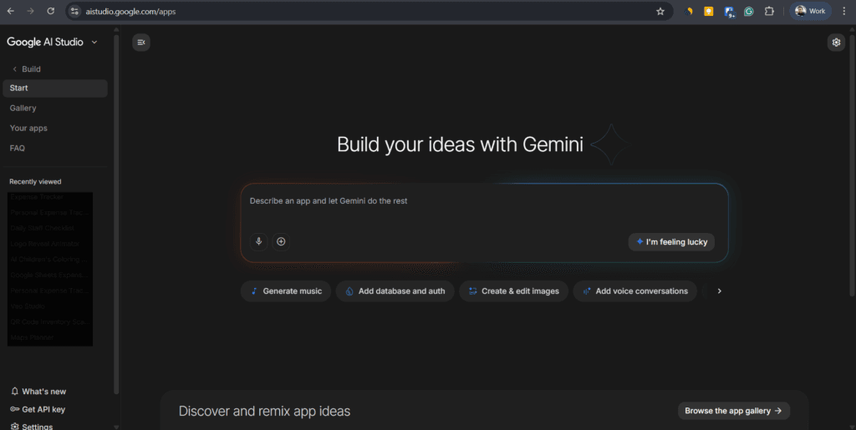
Task: Go back with the browser back arrow
Action: point(10,11)
